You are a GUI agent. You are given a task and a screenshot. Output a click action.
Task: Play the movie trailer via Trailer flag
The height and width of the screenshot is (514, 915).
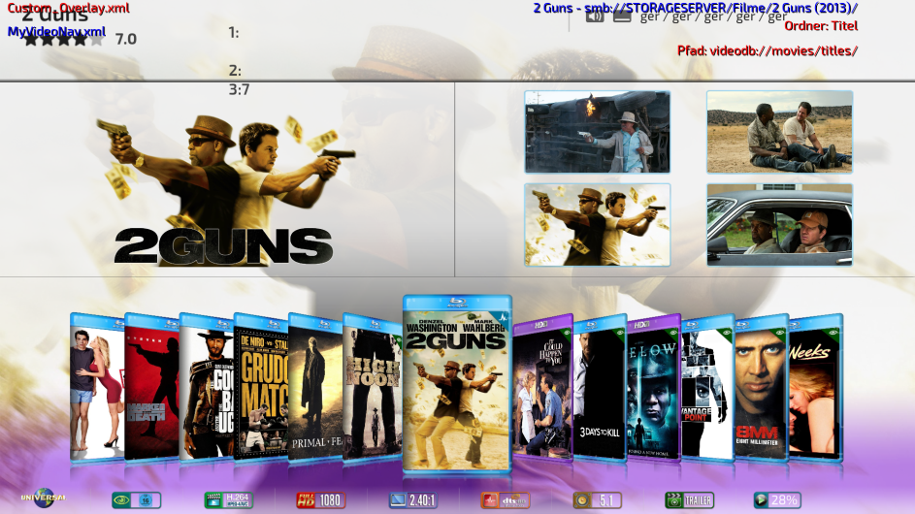[x=690, y=500]
